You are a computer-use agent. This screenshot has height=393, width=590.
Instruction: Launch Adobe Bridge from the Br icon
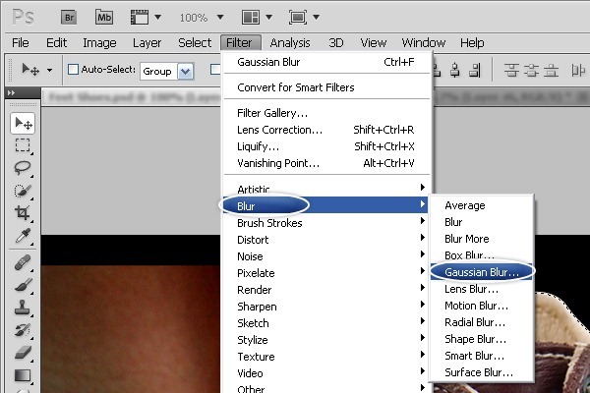point(69,17)
